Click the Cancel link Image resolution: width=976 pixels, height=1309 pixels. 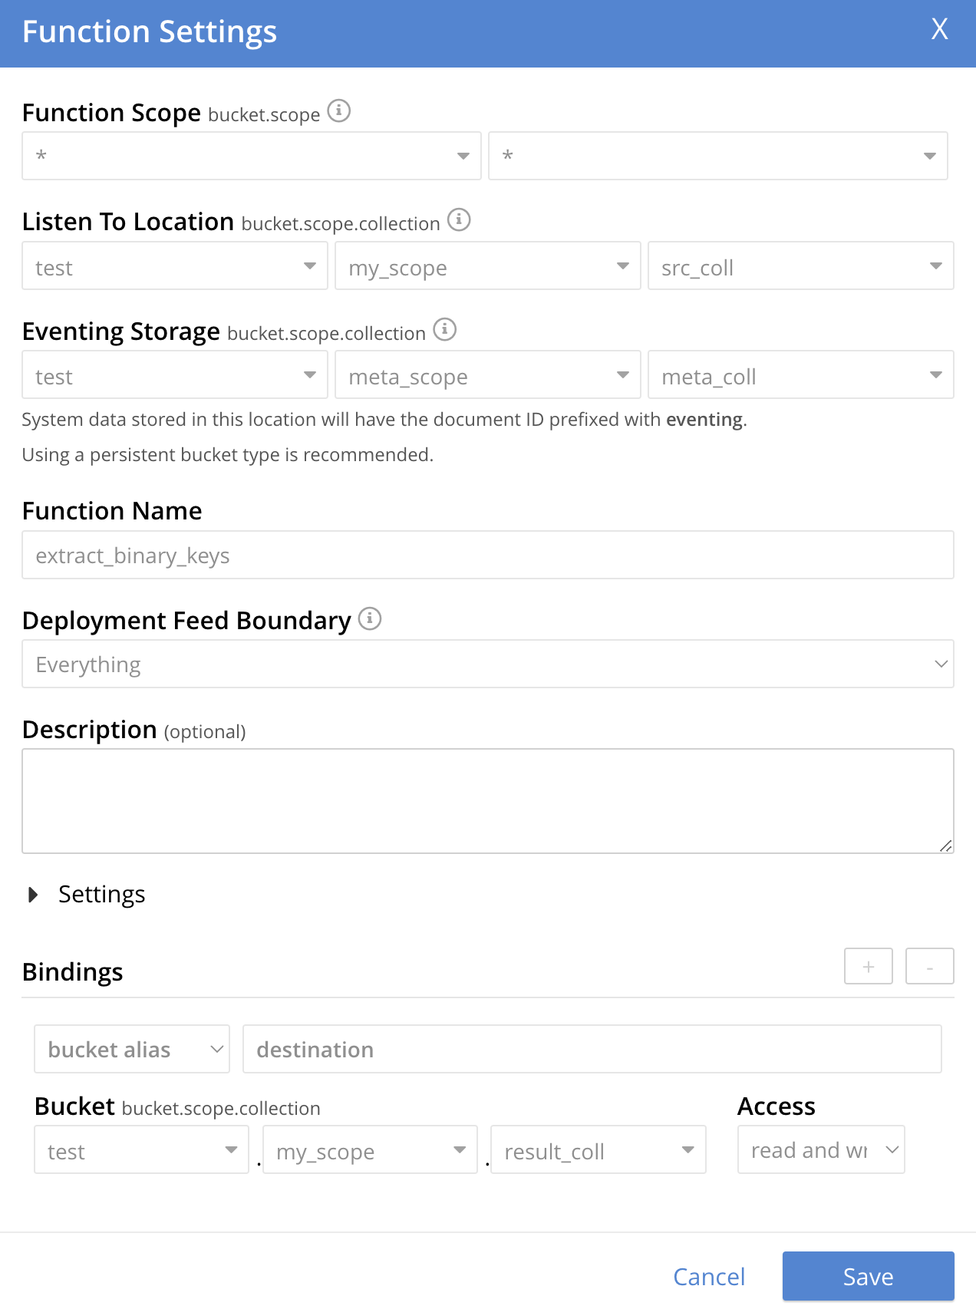[x=709, y=1277]
